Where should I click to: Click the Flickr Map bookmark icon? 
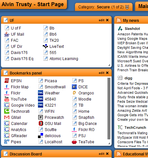click(x=7, y=87)
